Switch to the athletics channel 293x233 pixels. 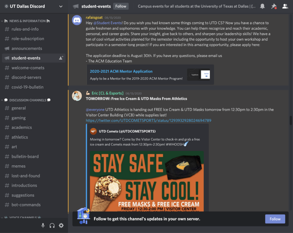(x=34, y=137)
